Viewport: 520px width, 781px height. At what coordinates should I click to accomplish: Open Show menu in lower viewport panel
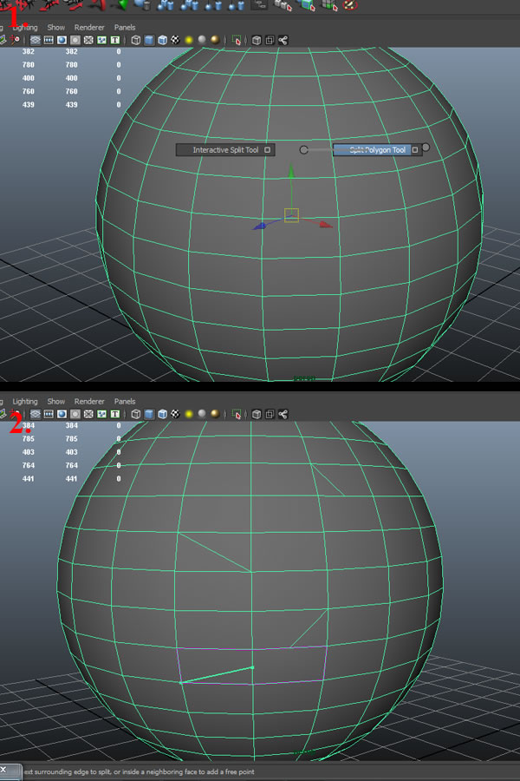[56, 402]
